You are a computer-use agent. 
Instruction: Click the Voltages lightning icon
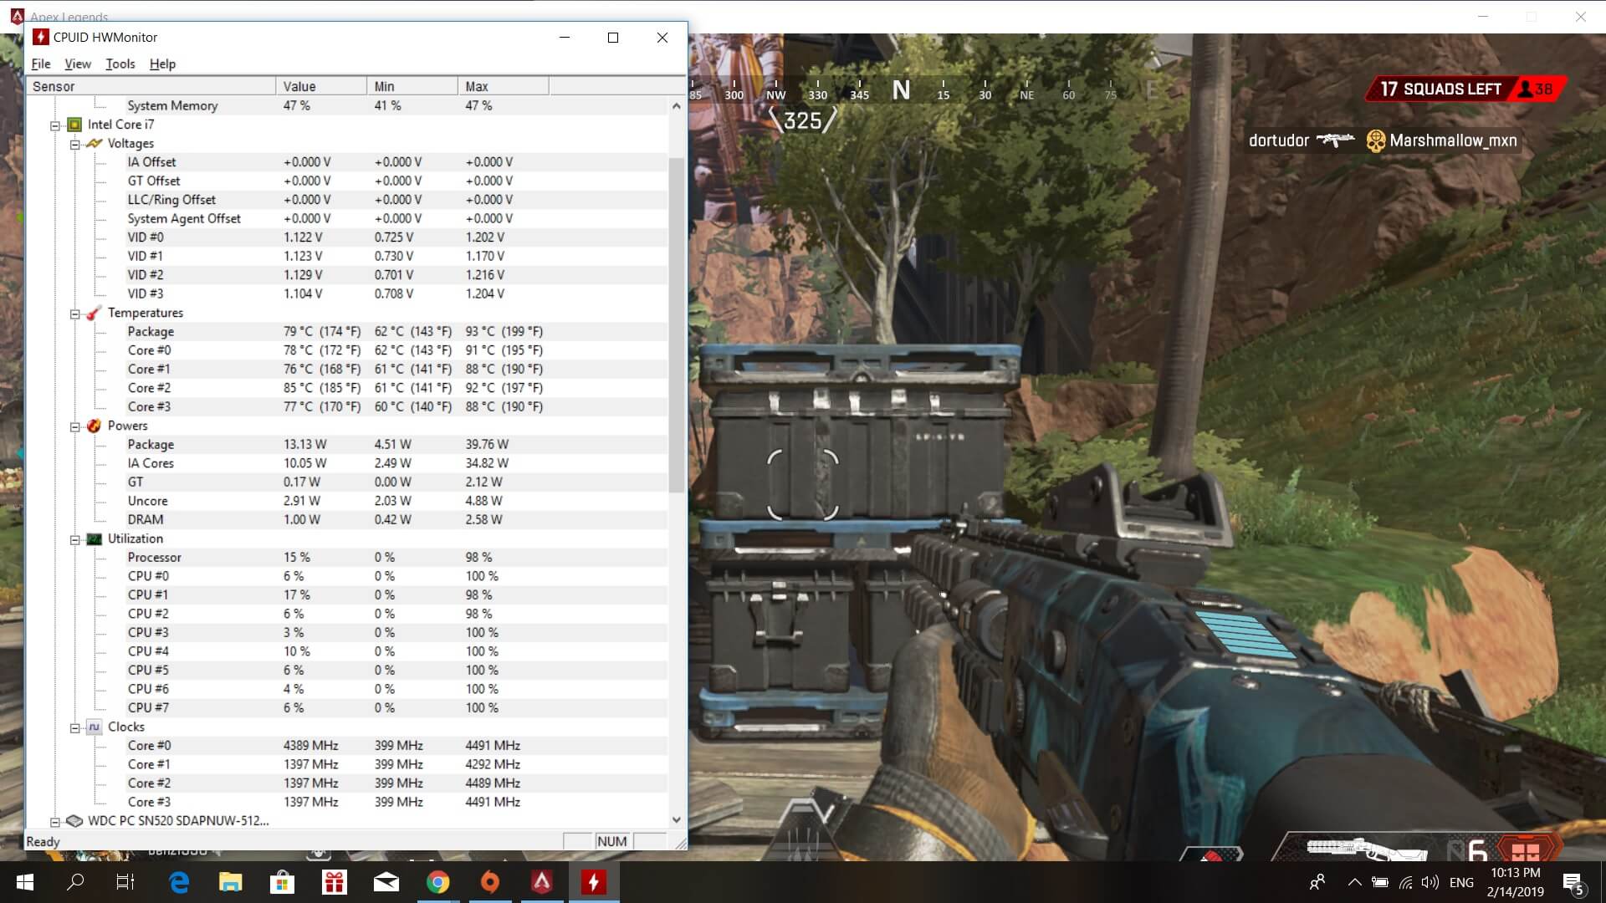[95, 144]
